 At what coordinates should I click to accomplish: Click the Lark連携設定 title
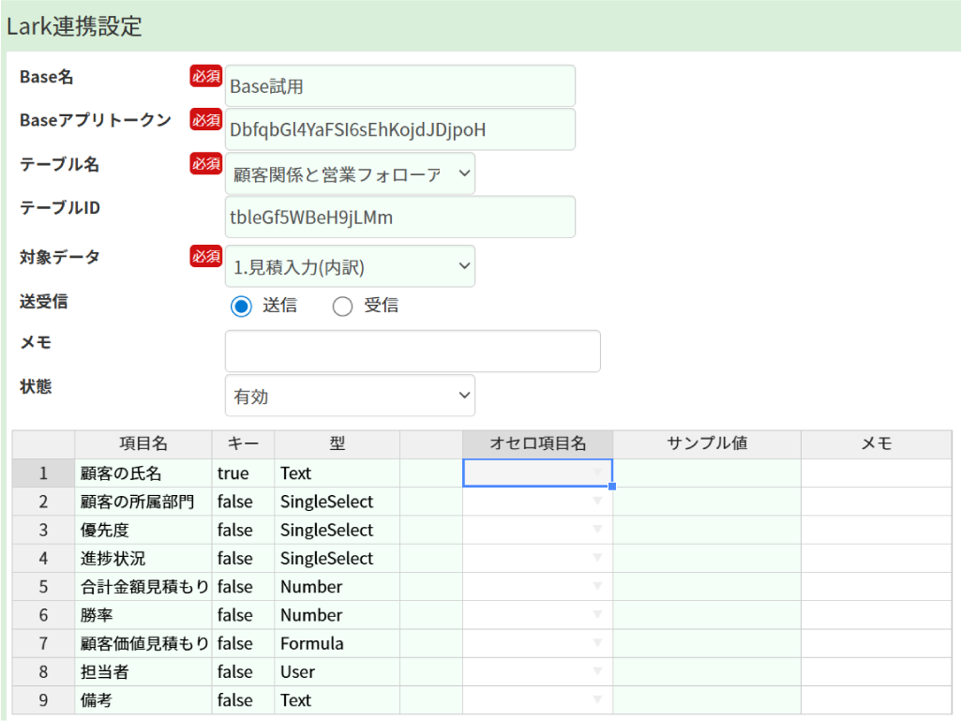74,26
